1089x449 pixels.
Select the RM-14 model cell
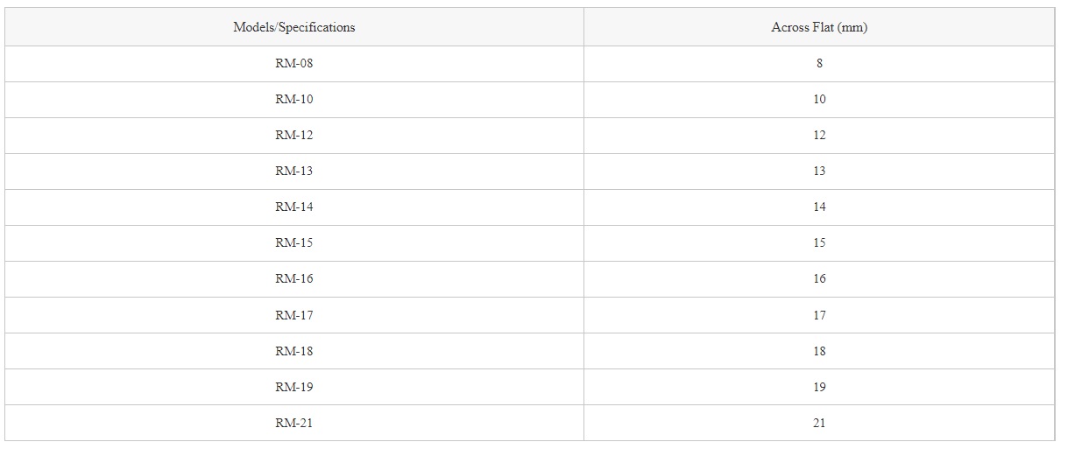tap(294, 207)
